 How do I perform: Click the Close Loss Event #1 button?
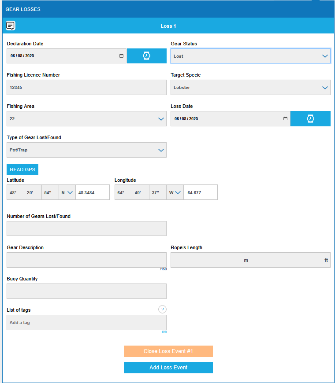[168, 351]
